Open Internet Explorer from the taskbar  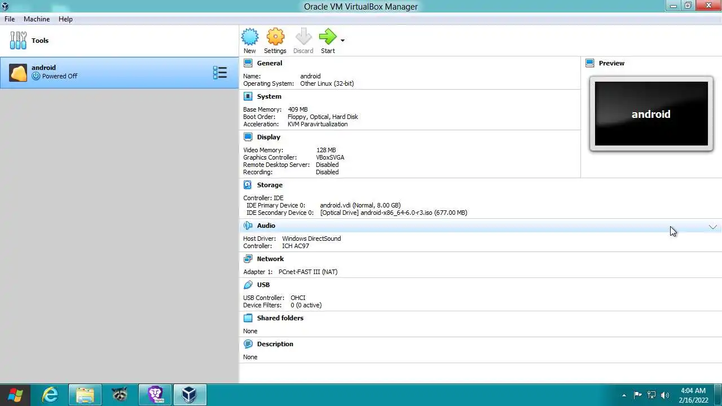coord(50,395)
